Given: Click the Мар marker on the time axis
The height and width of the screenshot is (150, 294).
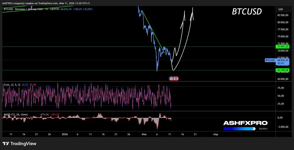Looking at the screenshot, I should click(216, 134).
